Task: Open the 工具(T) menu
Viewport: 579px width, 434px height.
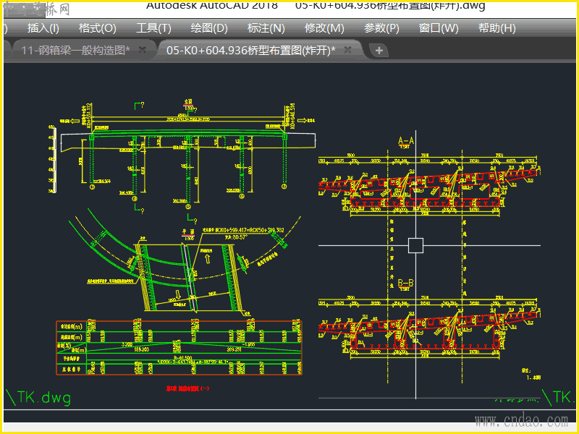Action: click(x=153, y=28)
